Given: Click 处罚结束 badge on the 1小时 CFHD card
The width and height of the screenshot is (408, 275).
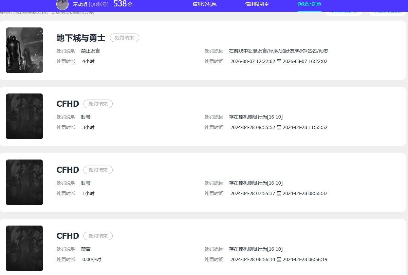Looking at the screenshot, I should tap(98, 170).
